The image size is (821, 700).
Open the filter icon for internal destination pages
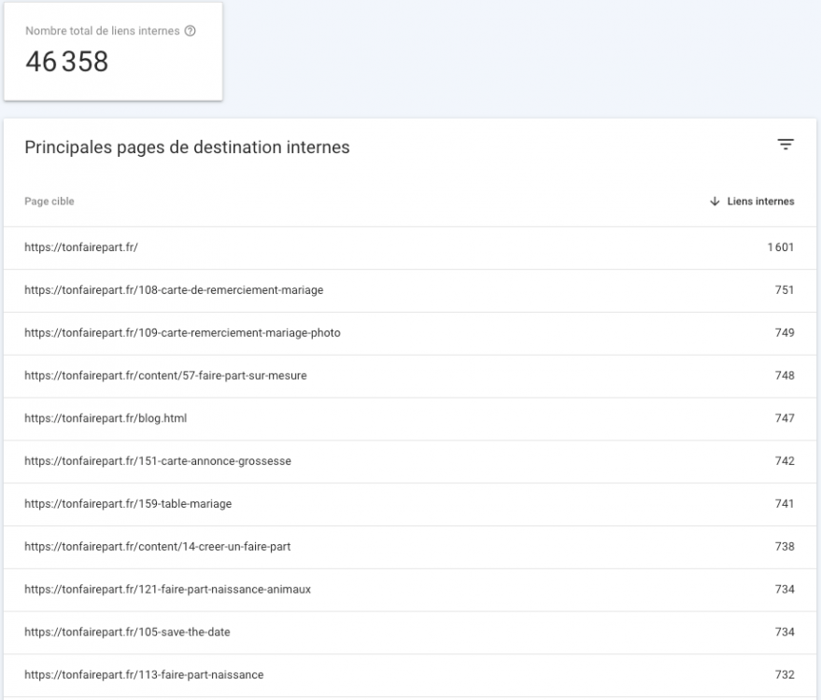(786, 145)
